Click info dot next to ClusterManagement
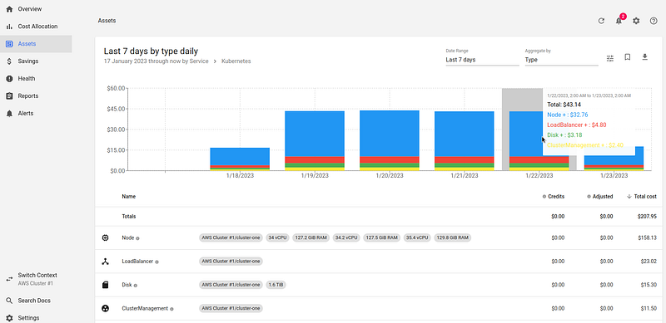 coord(171,309)
